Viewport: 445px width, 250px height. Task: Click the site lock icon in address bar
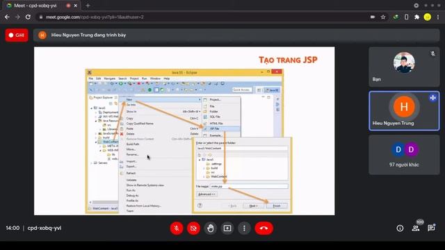pyautogui.click(x=41, y=17)
